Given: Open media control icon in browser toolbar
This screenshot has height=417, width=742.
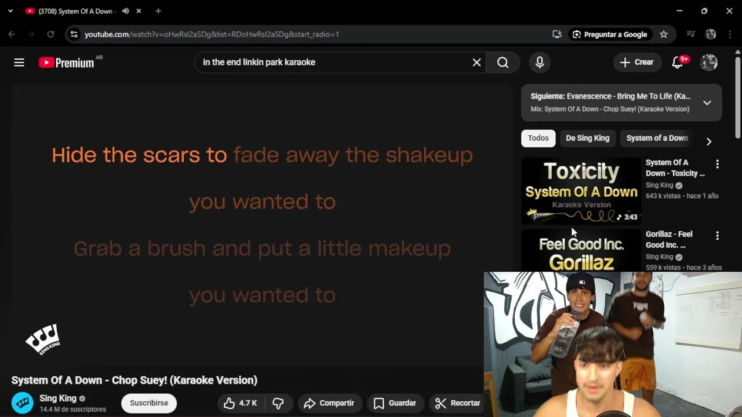Looking at the screenshot, I should click(690, 34).
